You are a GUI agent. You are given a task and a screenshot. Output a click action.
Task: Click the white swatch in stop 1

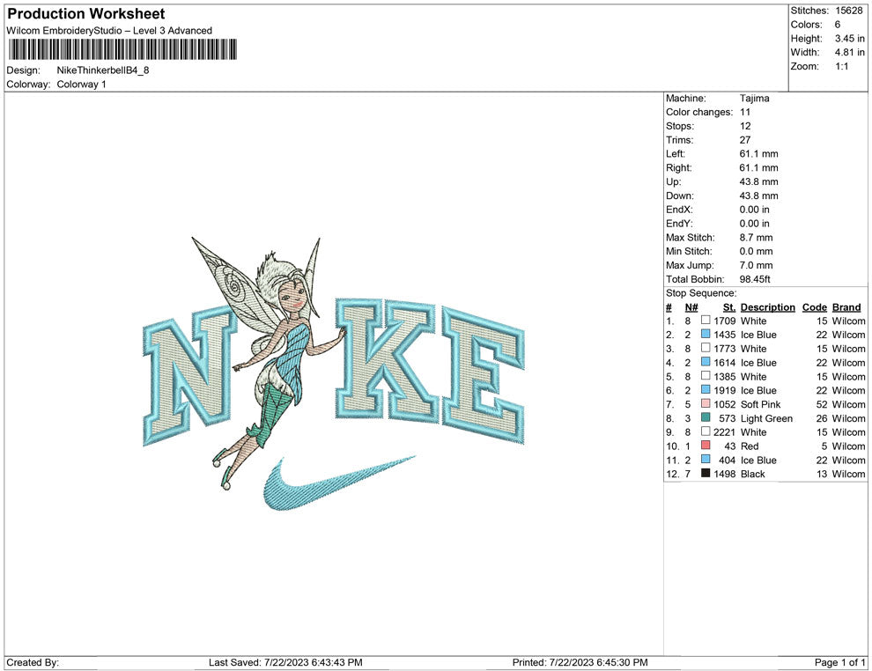(706, 321)
